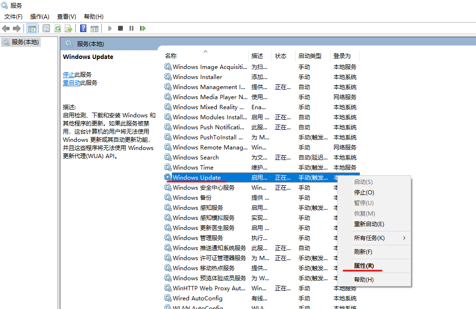Click the Export List toolbar icon
Screen dimensions: 476x309
[x=69, y=28]
